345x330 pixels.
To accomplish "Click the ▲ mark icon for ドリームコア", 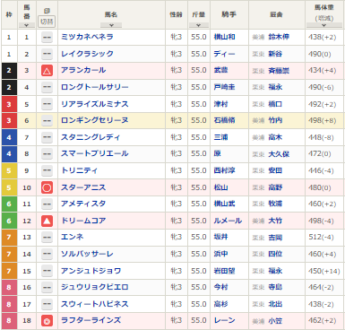I will click(x=47, y=221).
